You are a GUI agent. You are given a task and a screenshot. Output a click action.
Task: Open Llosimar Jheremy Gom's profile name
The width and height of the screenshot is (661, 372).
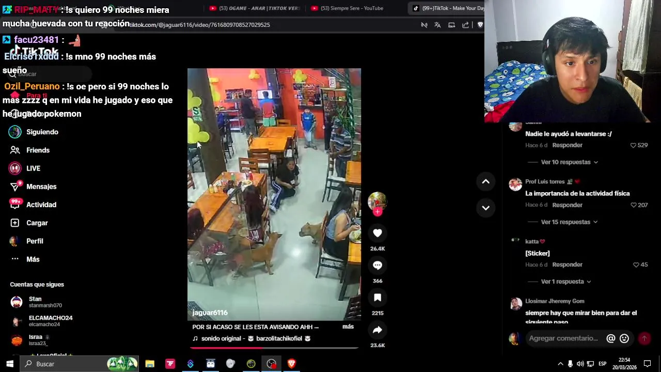point(555,301)
